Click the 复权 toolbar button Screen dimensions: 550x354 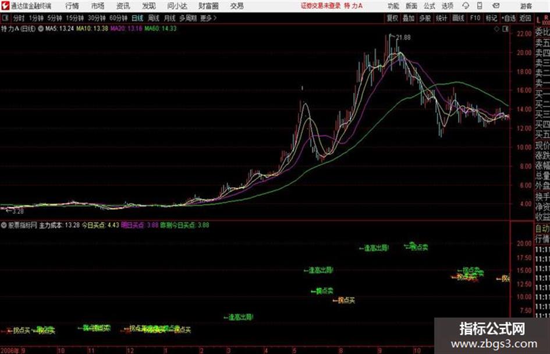click(392, 18)
